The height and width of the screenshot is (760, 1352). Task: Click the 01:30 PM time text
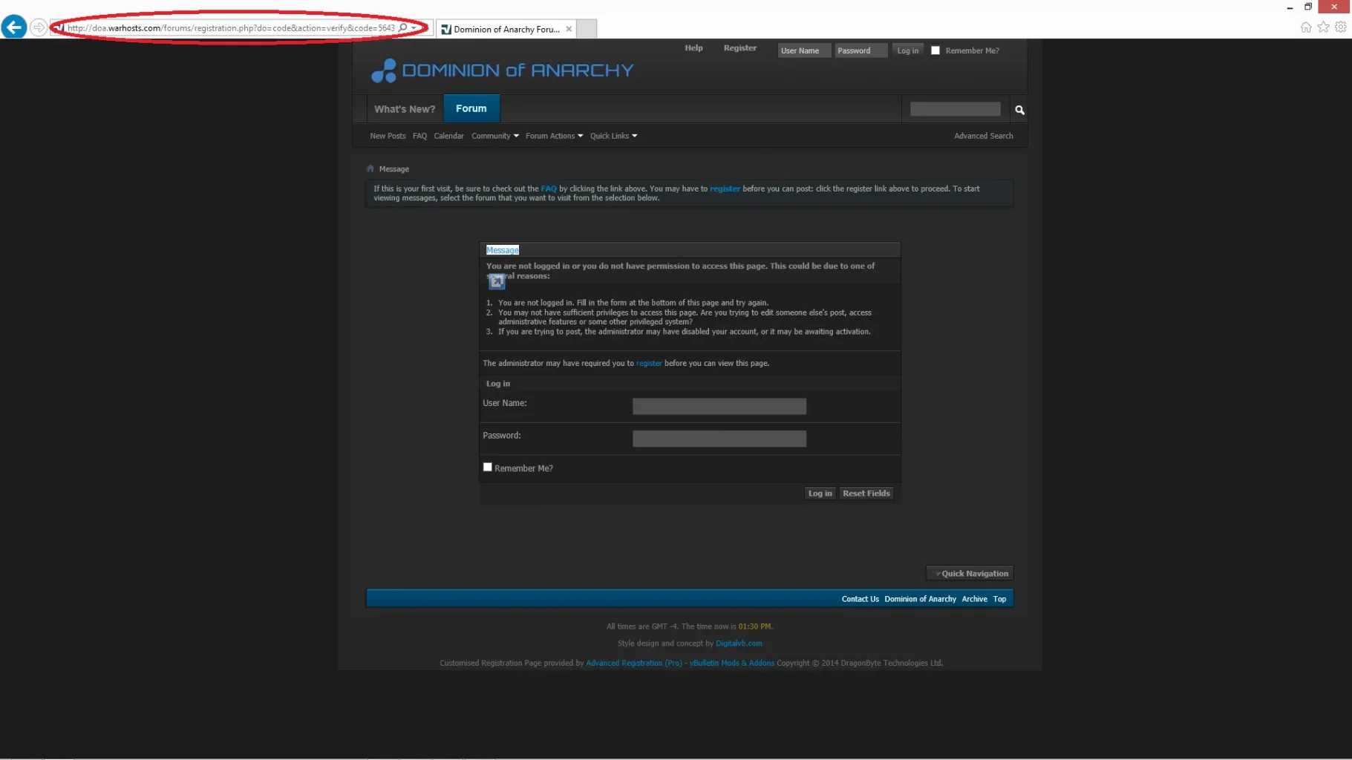754,626
